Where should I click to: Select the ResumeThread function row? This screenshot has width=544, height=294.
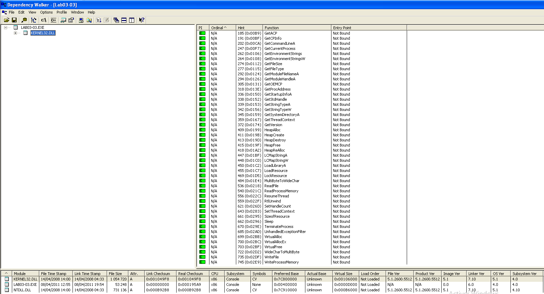[x=302, y=196]
